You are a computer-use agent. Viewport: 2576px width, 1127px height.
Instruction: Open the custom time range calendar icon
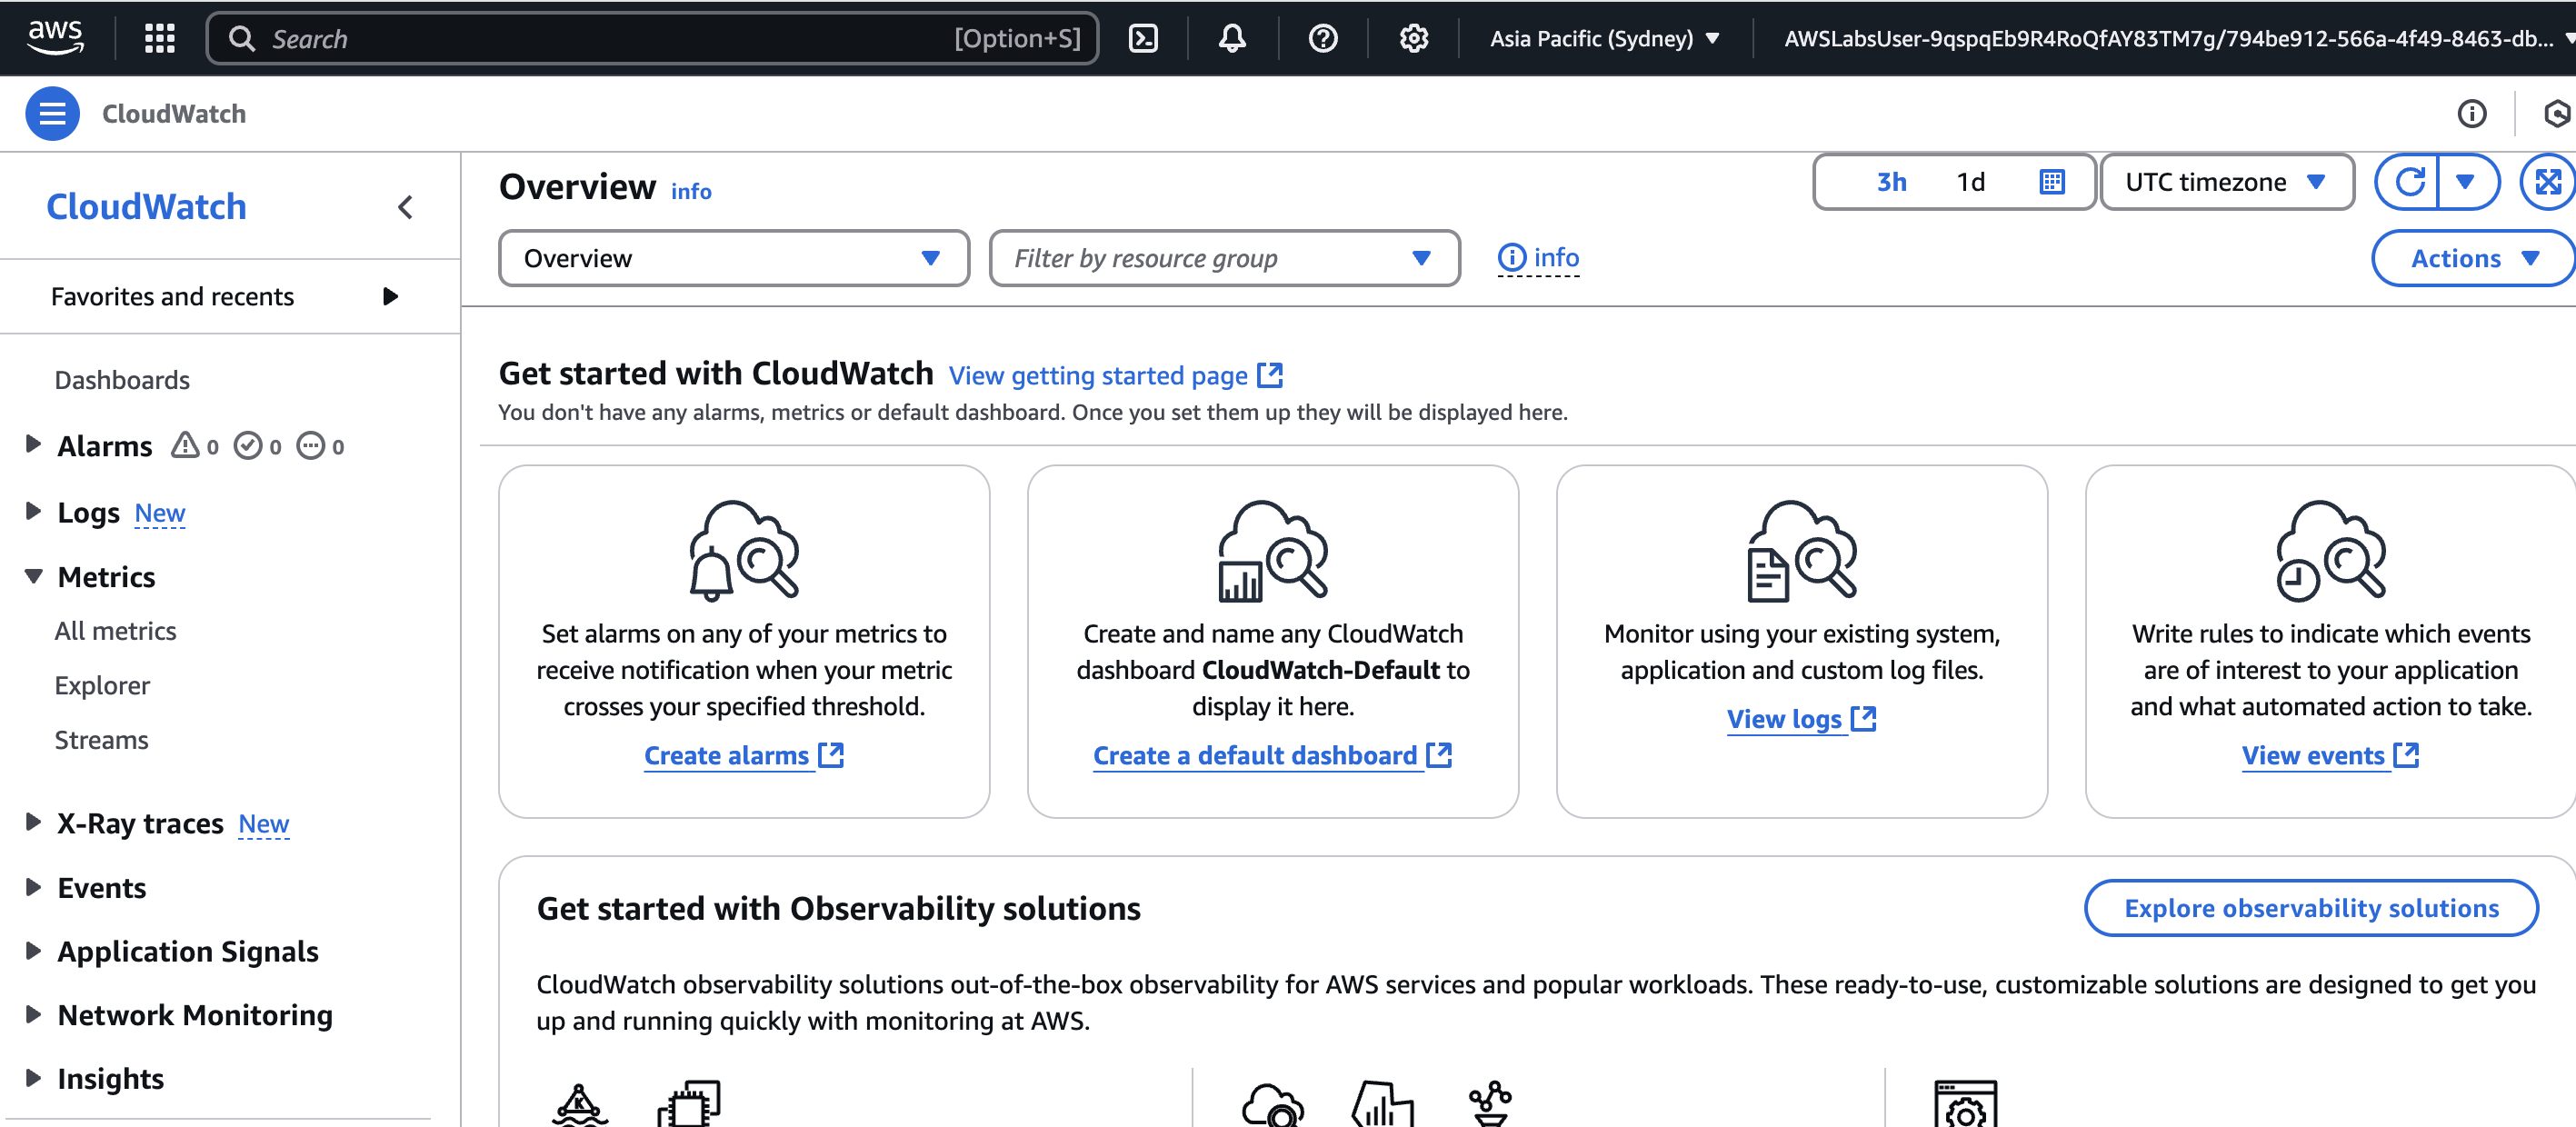2051,182
